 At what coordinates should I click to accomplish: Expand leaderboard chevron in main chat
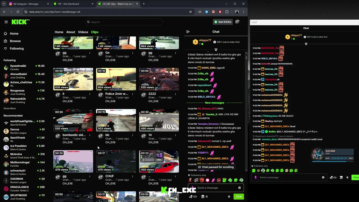[x=216, y=50]
